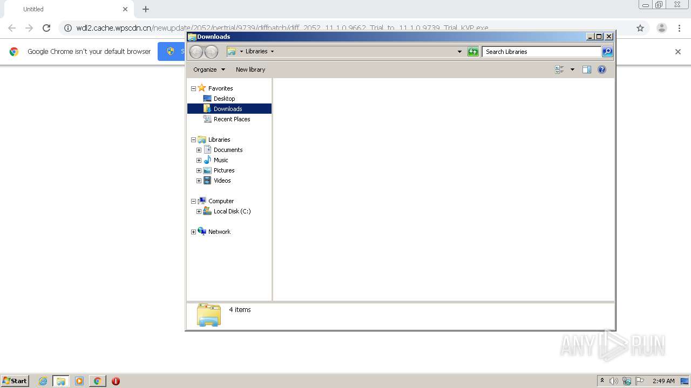Expand the Libraries breadcrumb arrow
The image size is (691, 388).
coord(272,52)
